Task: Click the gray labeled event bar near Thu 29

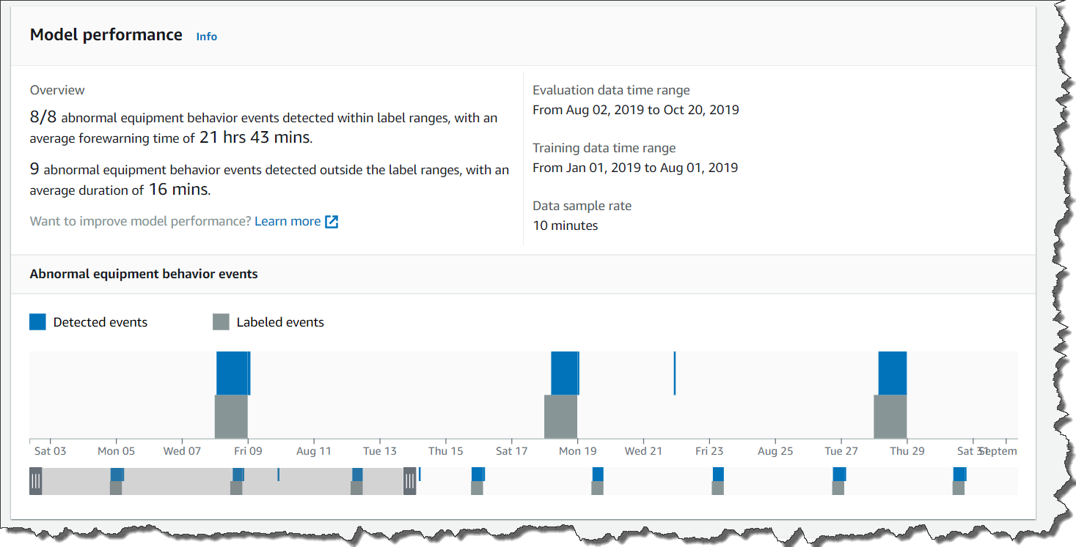Action: click(890, 416)
